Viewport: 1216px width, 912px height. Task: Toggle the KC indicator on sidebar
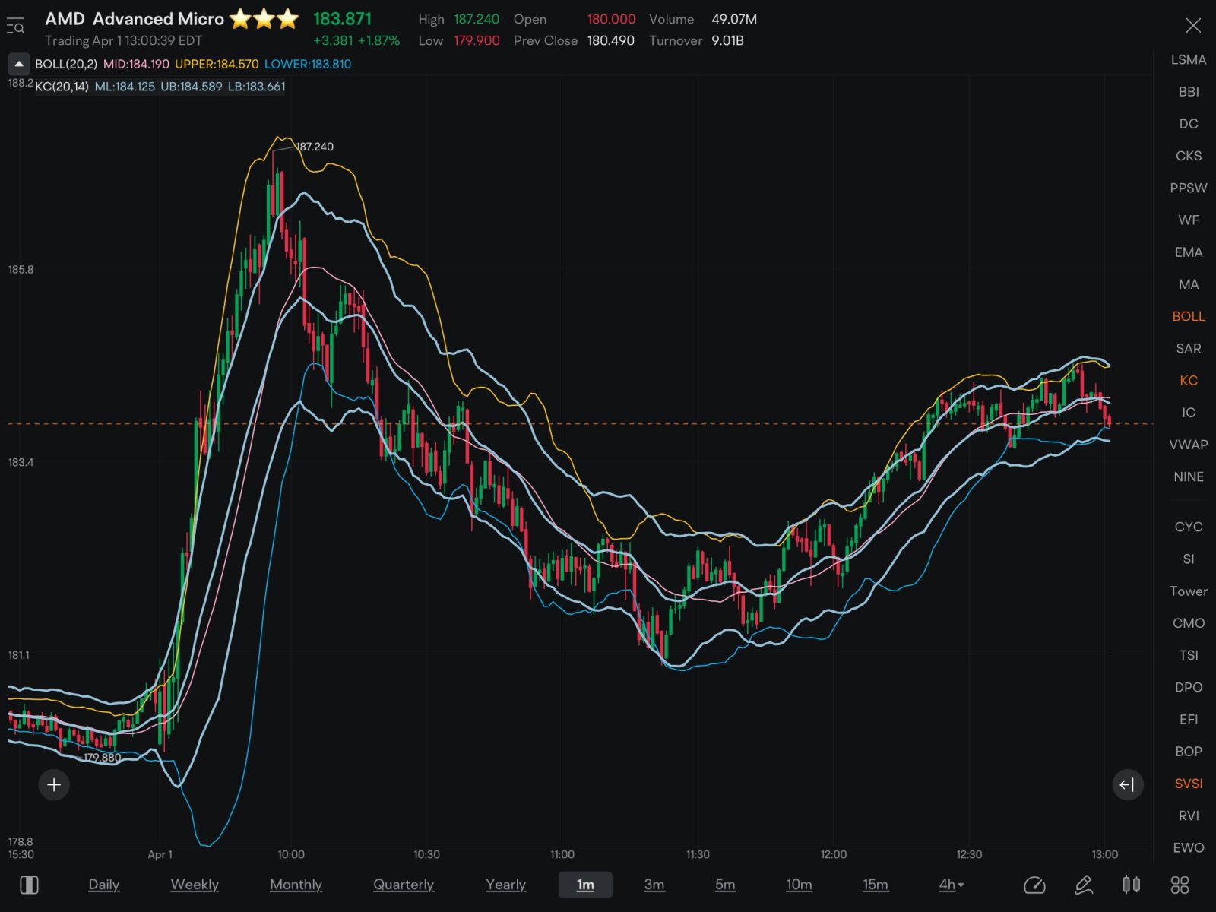click(x=1189, y=380)
